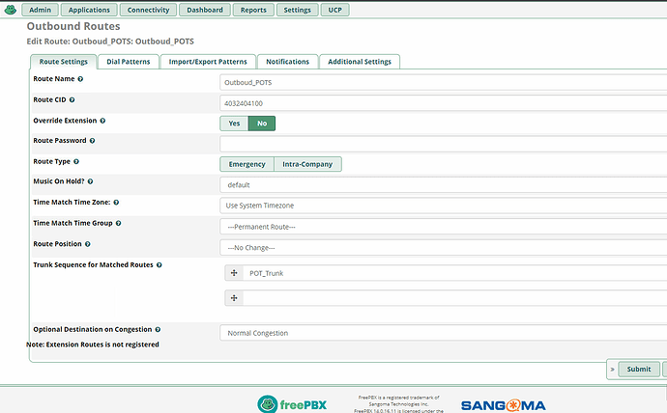Set Override Extension to No

(262, 124)
